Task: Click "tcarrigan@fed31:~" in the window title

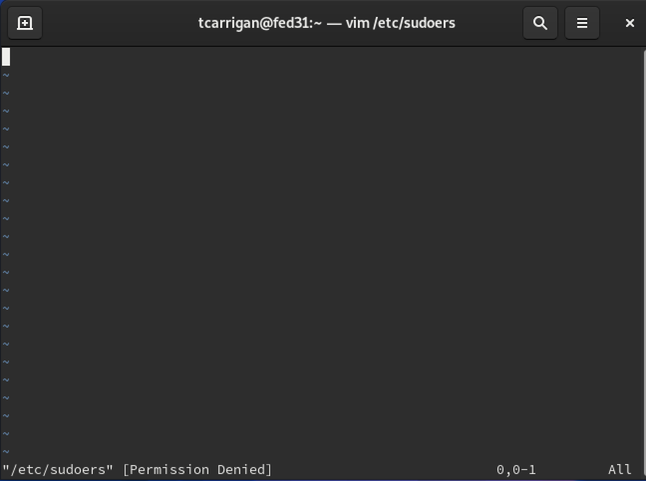Action: point(260,23)
